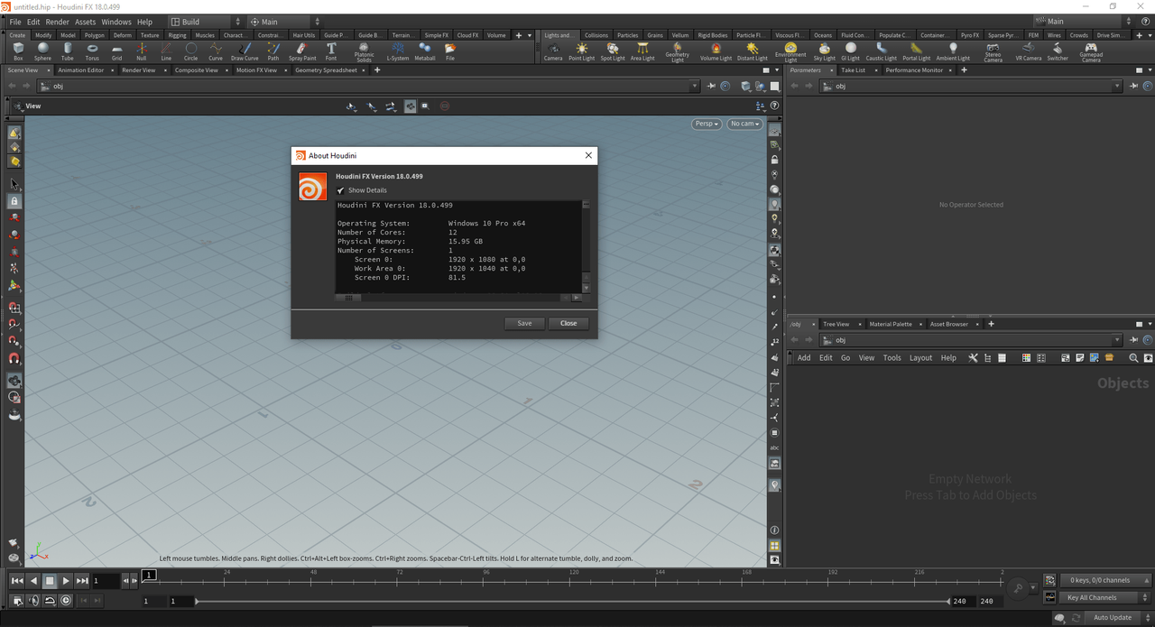Add an Area Light
Viewport: 1155px width, 627px height.
coord(642,51)
